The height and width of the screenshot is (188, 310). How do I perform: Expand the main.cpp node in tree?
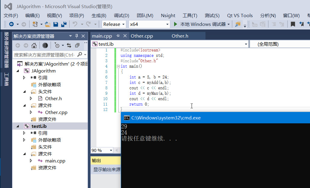coord(31,161)
